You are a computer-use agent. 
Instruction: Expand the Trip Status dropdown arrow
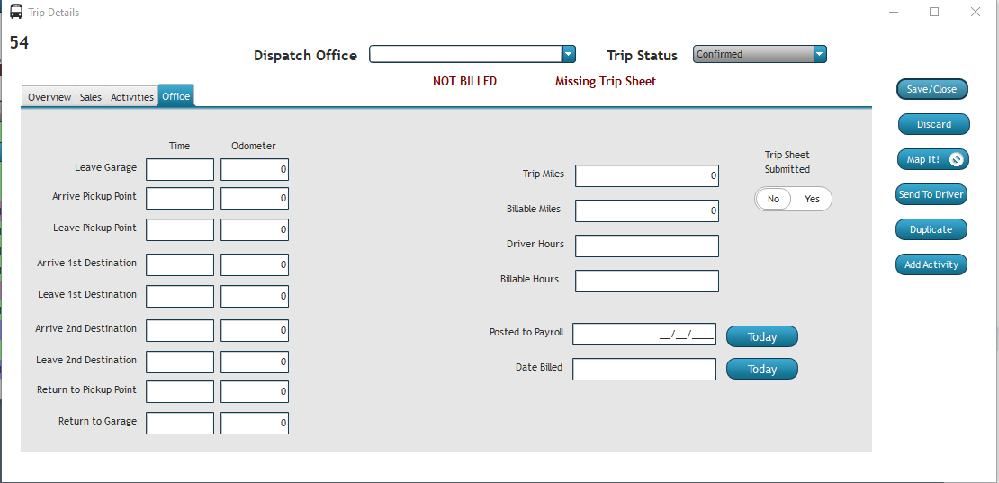pyautogui.click(x=819, y=55)
